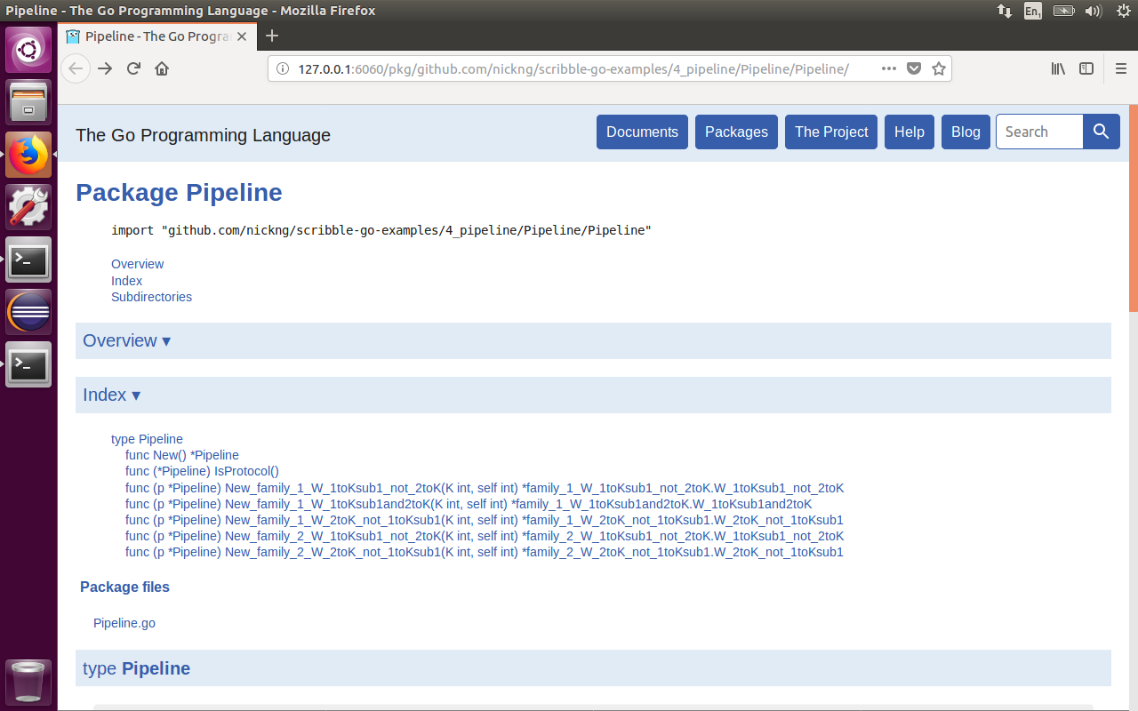Open battery status indicator
This screenshot has height=711, width=1138.
click(x=1063, y=11)
